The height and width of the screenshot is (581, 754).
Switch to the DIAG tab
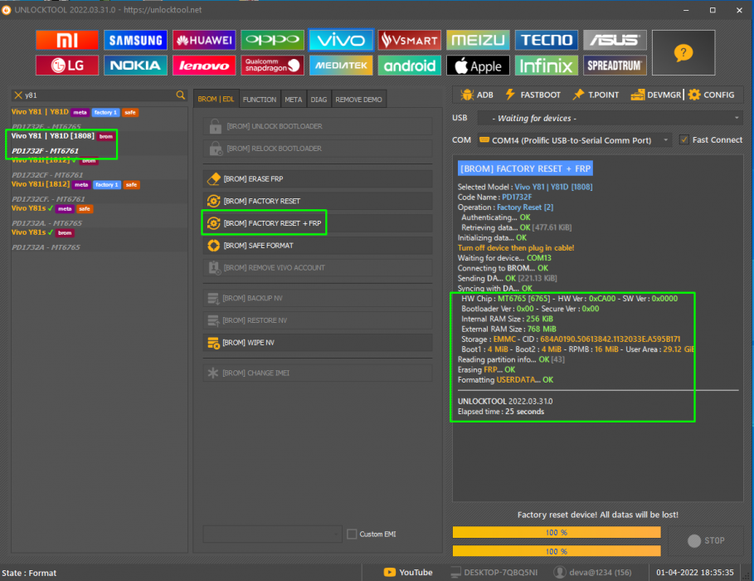(x=319, y=100)
